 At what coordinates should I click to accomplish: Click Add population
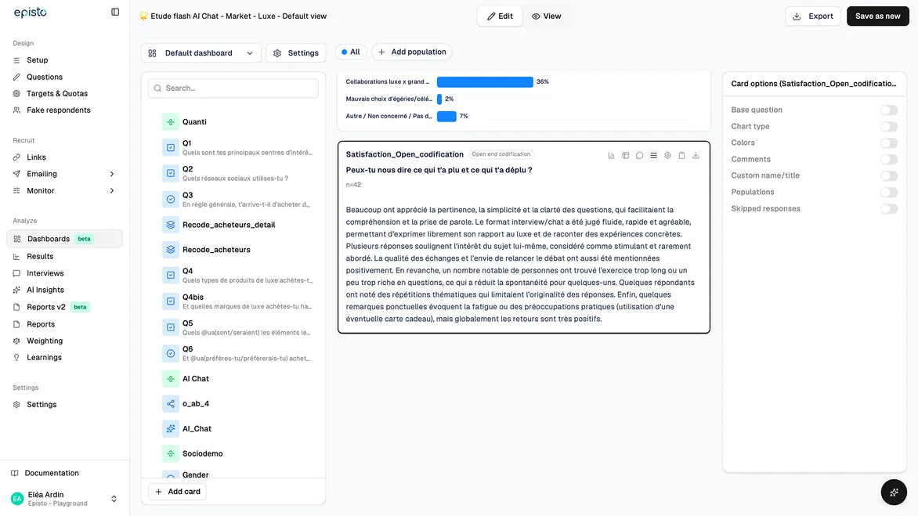[x=411, y=52]
